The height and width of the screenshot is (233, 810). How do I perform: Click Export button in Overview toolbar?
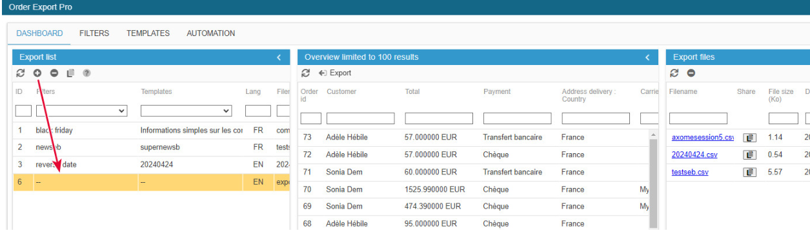pyautogui.click(x=335, y=73)
